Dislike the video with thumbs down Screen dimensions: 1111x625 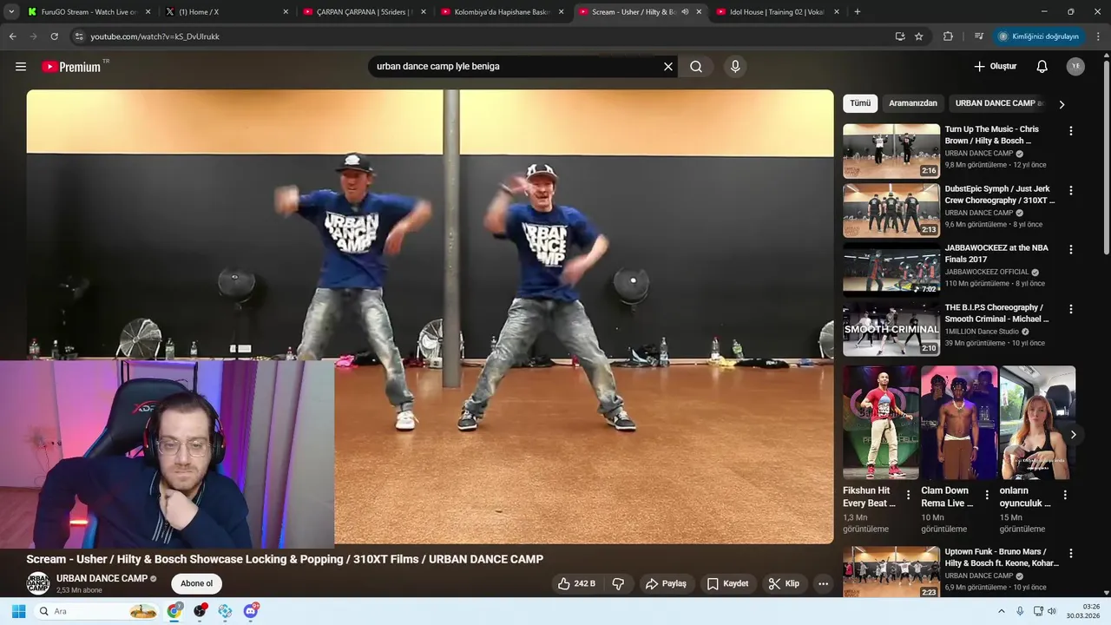(618, 583)
